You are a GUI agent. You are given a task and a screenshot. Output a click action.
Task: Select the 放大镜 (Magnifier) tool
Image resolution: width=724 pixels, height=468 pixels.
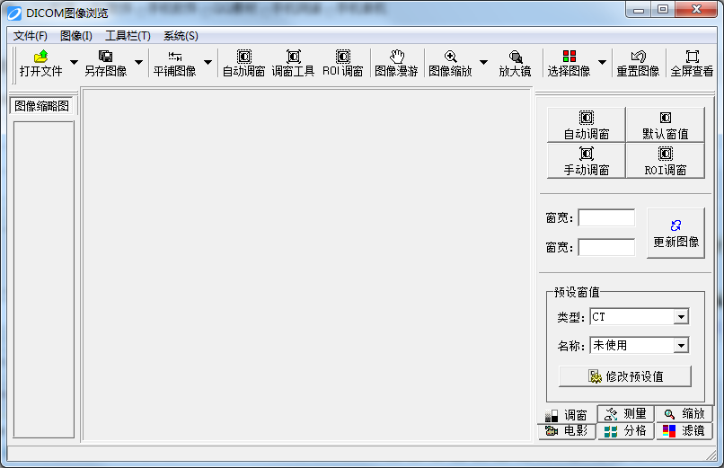click(515, 63)
